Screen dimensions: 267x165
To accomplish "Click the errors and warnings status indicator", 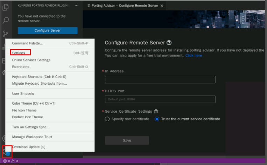I will click(10, 161).
